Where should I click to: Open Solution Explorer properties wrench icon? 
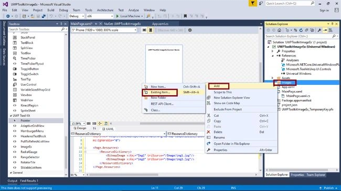click(x=319, y=30)
